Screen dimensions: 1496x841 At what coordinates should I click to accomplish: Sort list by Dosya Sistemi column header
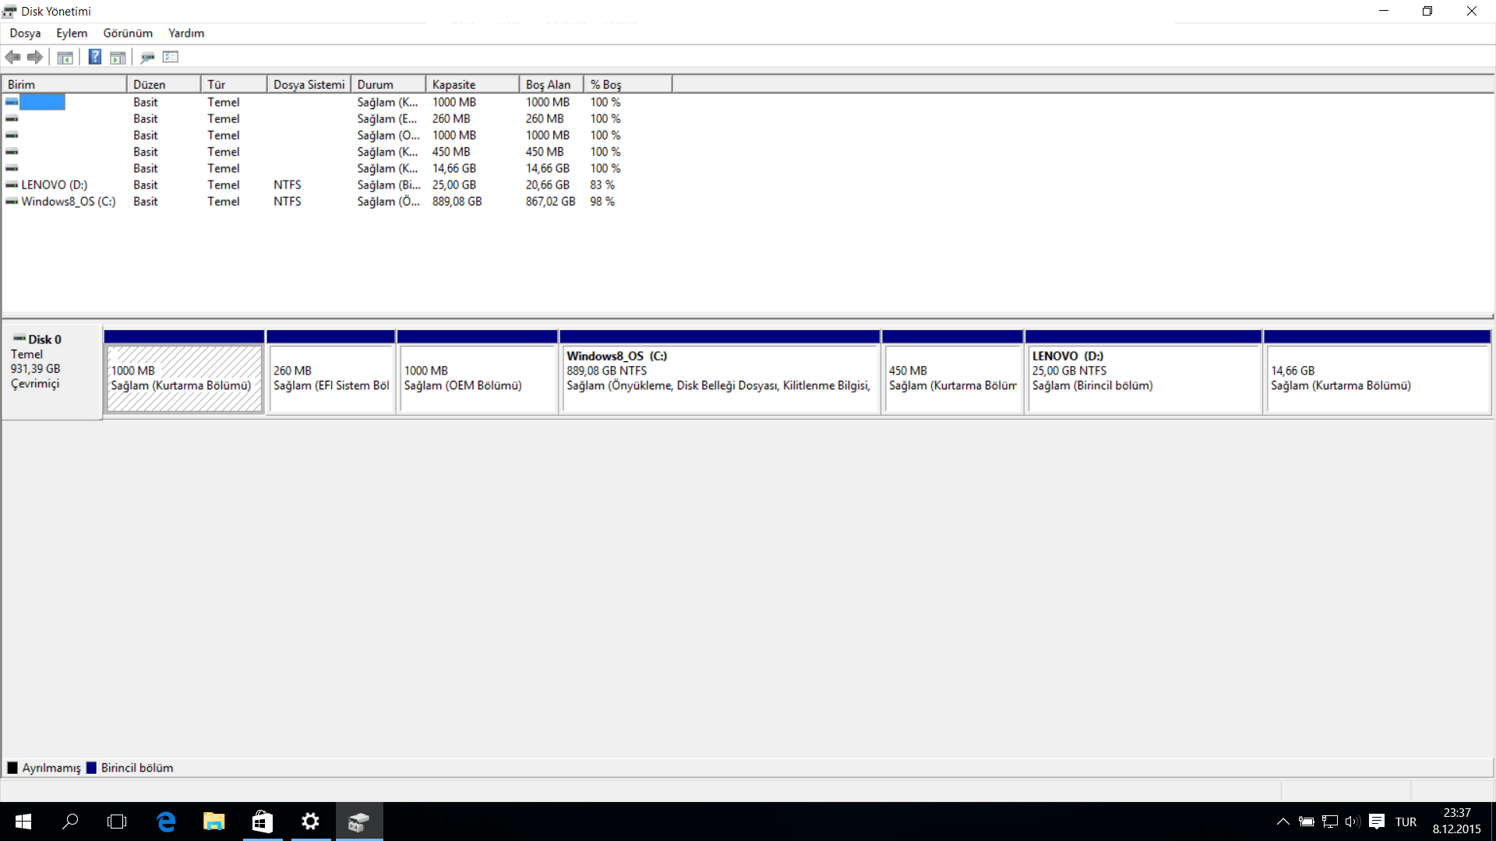point(309,84)
